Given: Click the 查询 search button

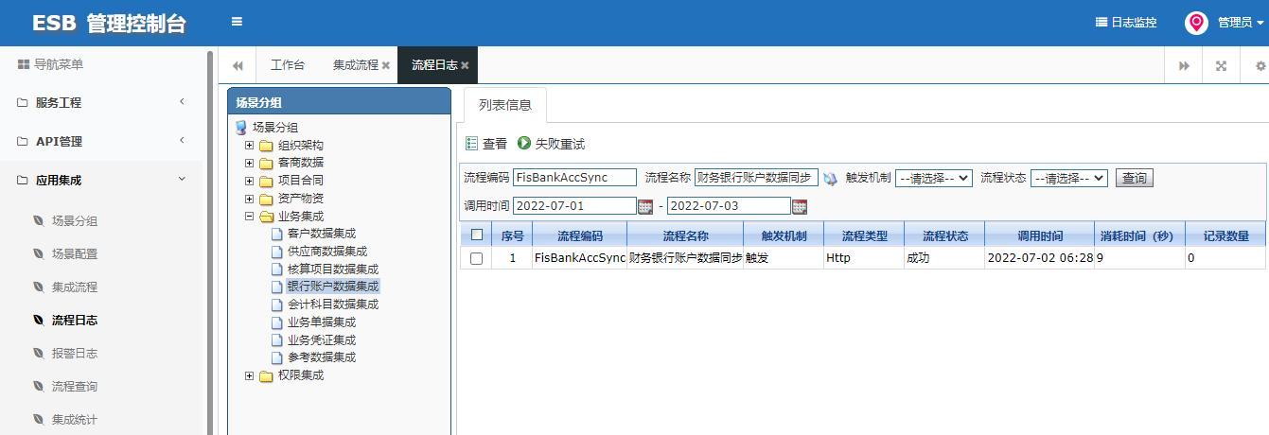Looking at the screenshot, I should click(x=1134, y=178).
